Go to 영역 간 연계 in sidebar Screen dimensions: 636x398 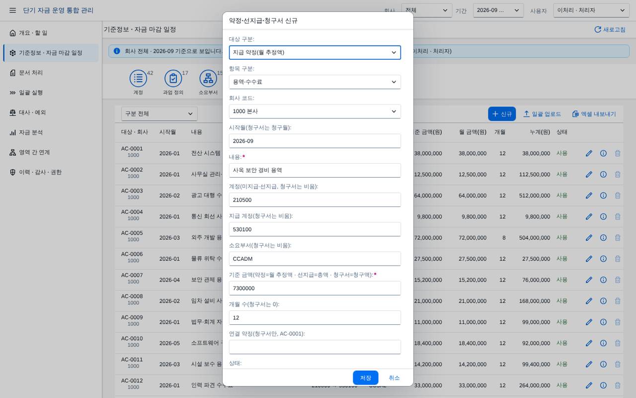tap(51, 152)
